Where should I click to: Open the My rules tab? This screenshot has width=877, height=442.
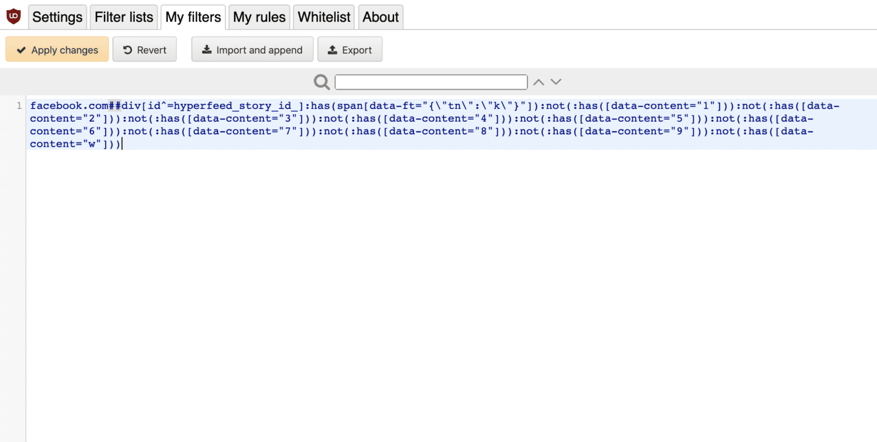[x=259, y=17]
